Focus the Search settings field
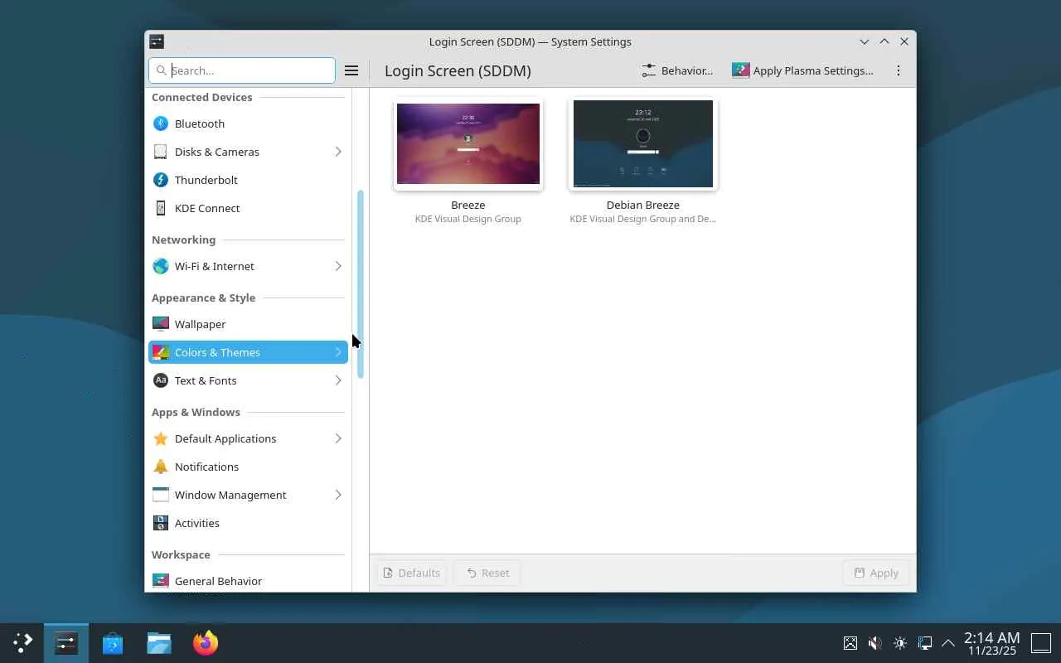Image resolution: width=1061 pixels, height=663 pixels. coord(242,70)
